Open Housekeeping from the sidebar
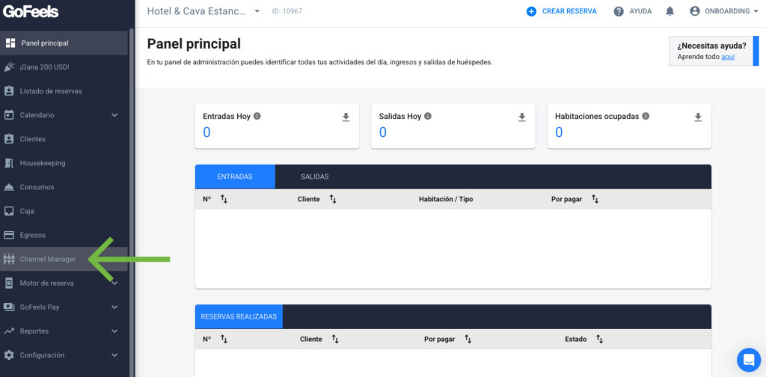 42,163
